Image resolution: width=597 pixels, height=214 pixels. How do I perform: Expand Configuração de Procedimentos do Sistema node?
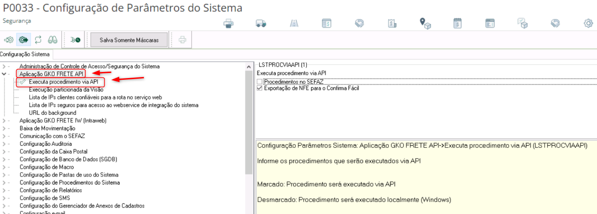pos(4,182)
